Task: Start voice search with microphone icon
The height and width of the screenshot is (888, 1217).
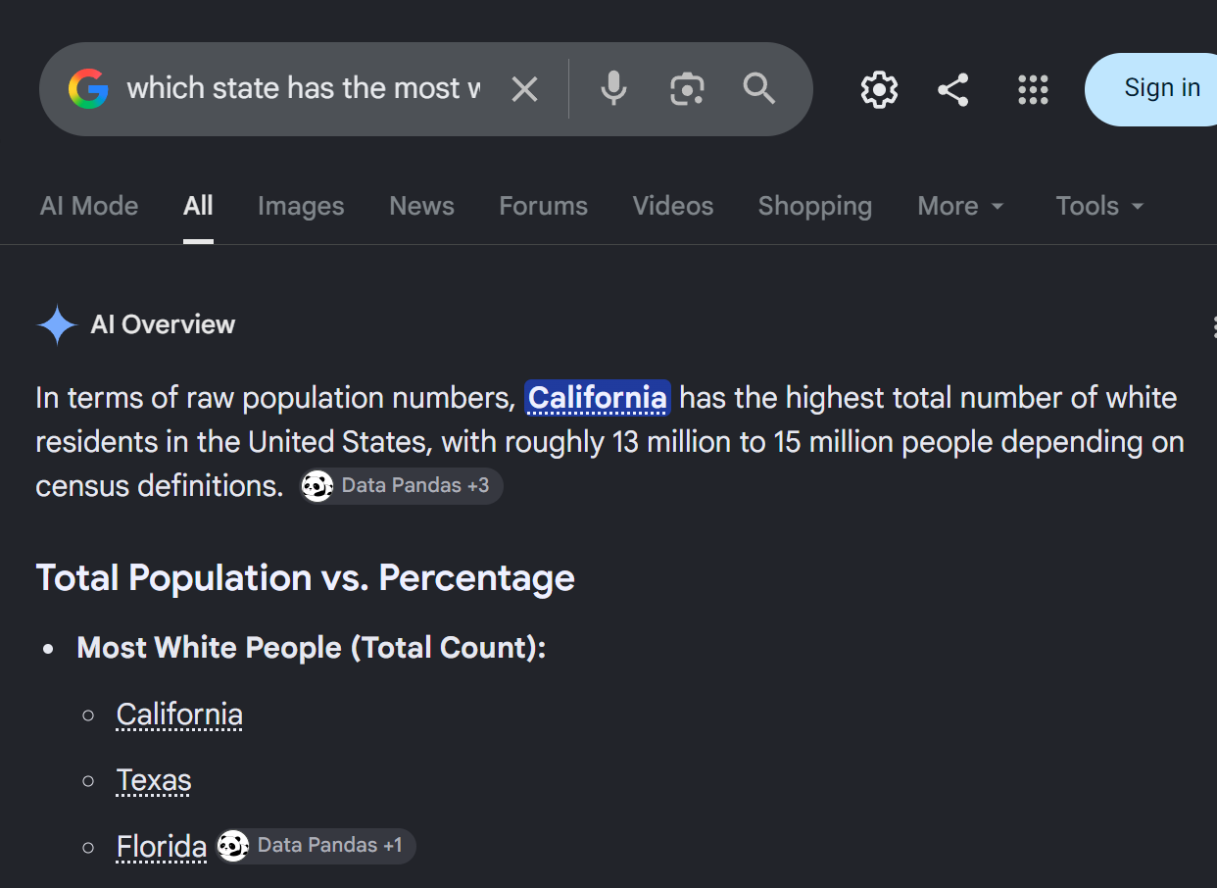Action: point(614,89)
